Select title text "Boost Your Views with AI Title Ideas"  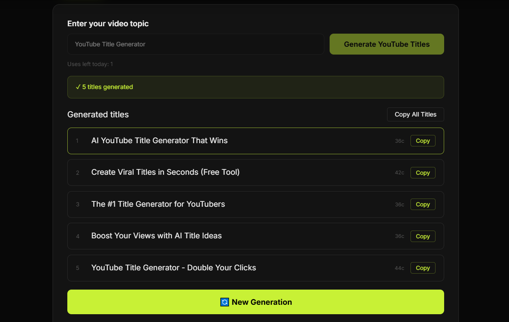coord(156,236)
